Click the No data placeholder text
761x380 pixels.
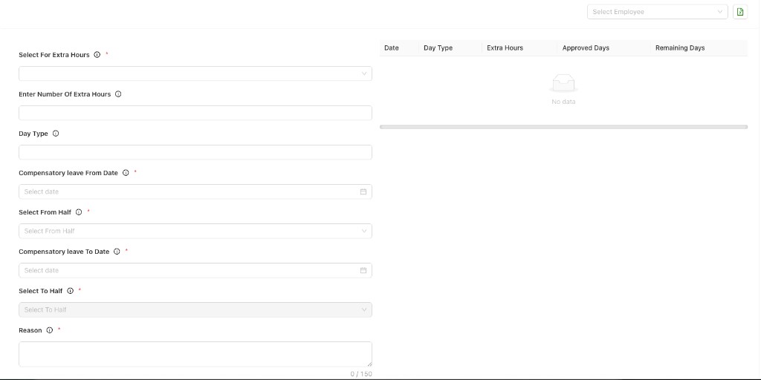(x=563, y=102)
